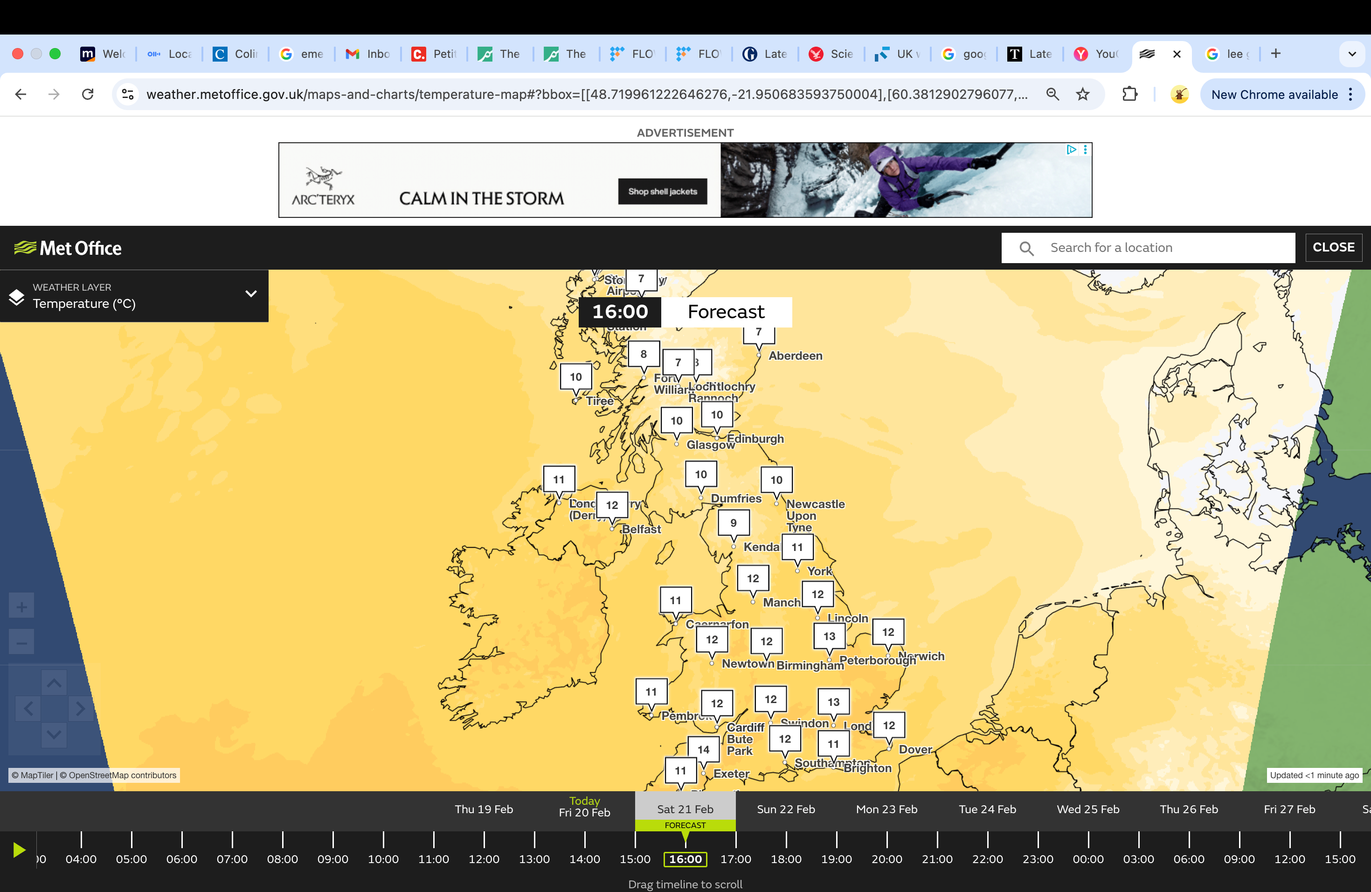Click the pan-up arrow on map navigation pad
Image resolution: width=1371 pixels, height=892 pixels.
54,683
